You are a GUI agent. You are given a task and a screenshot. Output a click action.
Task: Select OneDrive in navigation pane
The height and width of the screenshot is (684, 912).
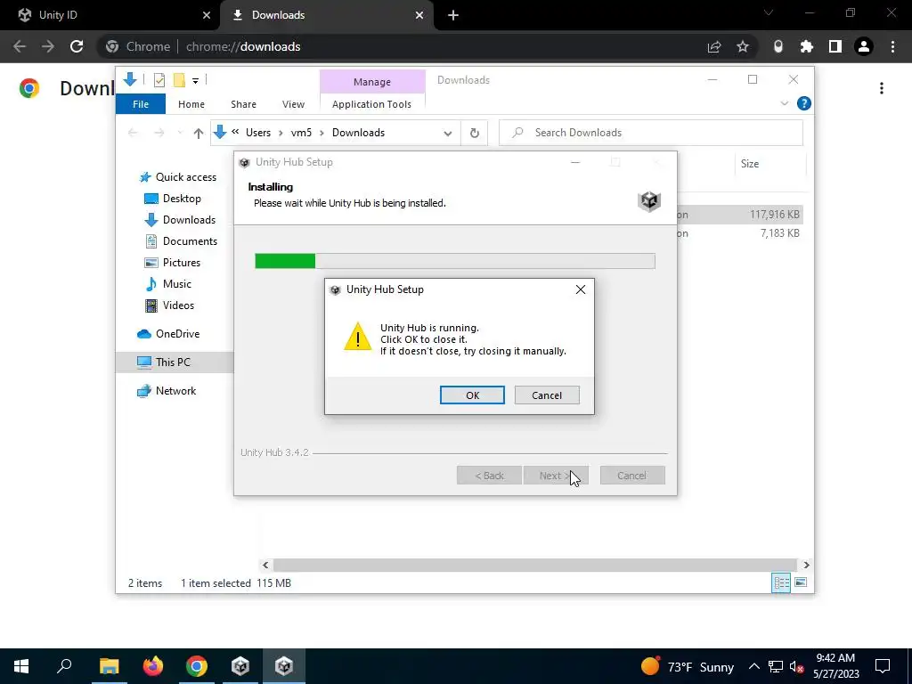(x=168, y=334)
